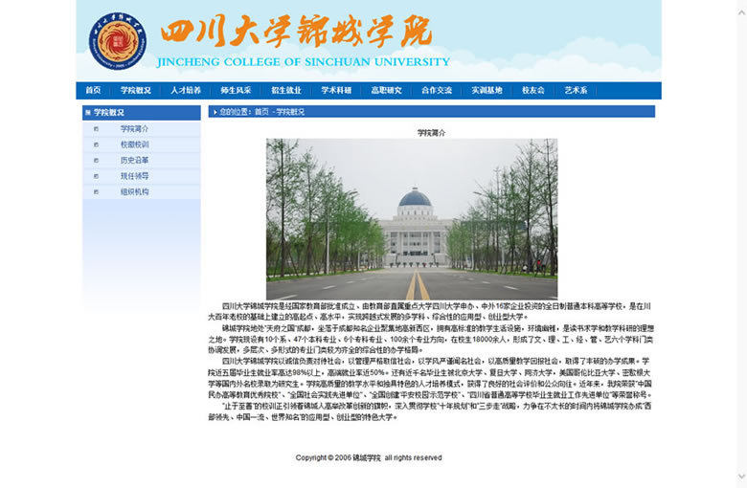Open the 校友会 navigation item
747x488 pixels.
[x=533, y=91]
